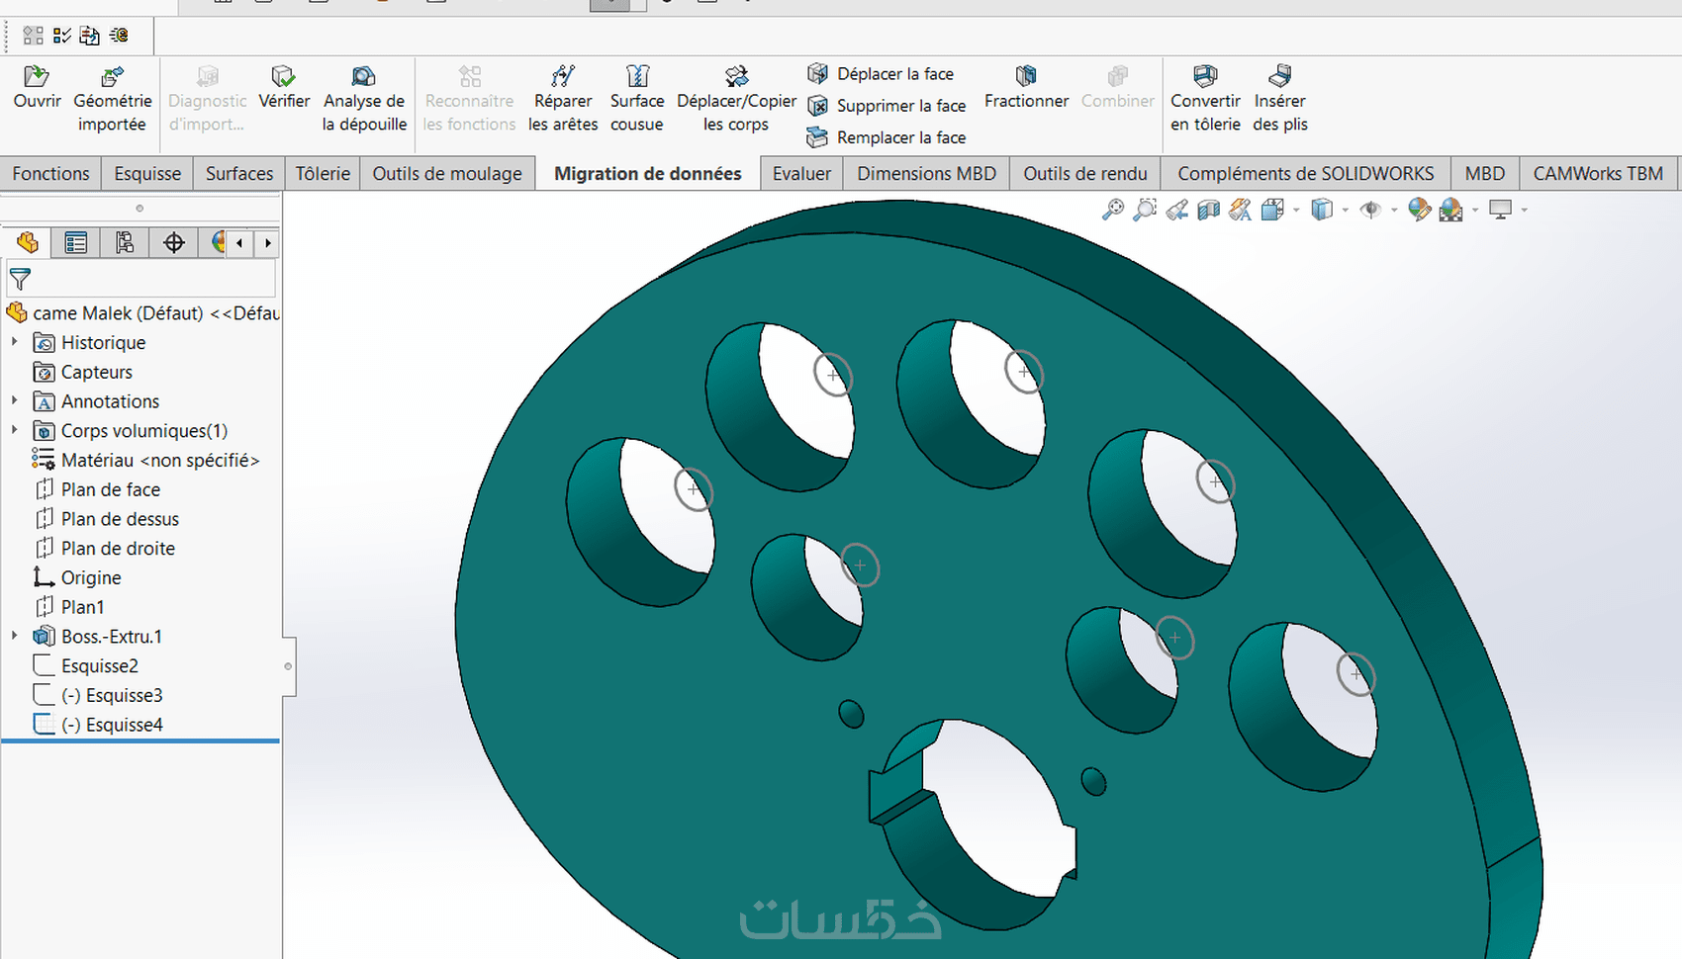Image resolution: width=1682 pixels, height=959 pixels.
Task: Click Supprimer la face command
Action: (887, 106)
